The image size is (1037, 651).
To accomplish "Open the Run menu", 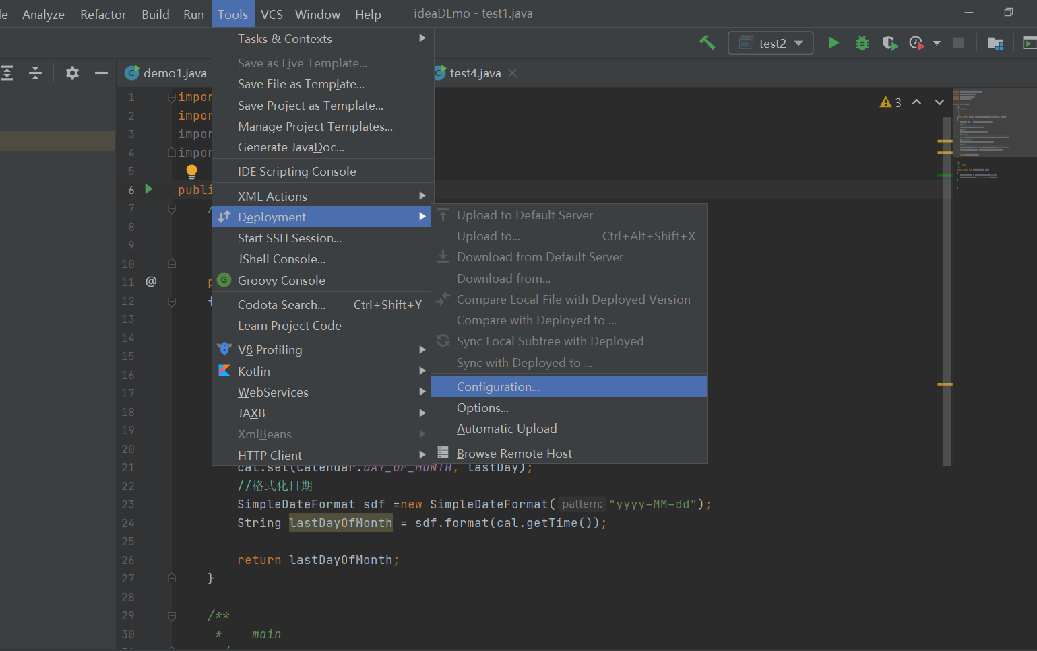I will (x=193, y=14).
